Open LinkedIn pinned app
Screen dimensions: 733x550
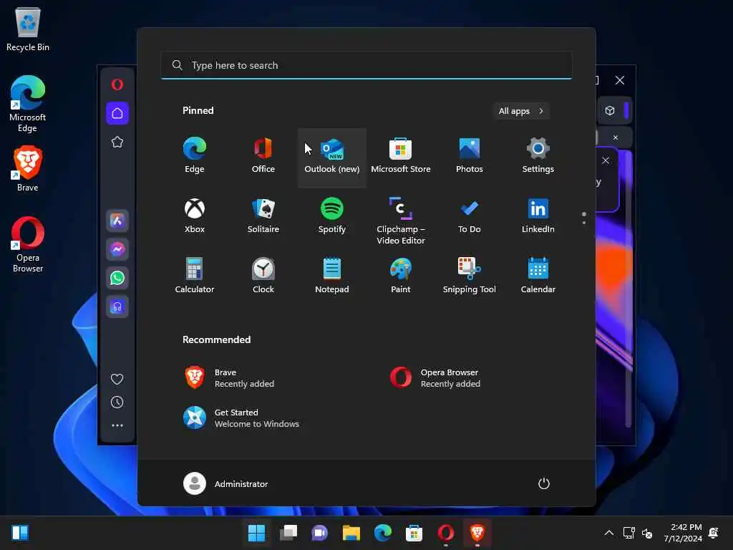[538, 216]
